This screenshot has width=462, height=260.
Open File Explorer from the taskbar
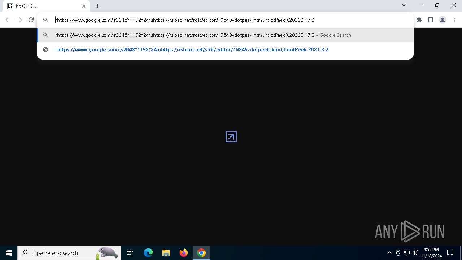[166, 253]
